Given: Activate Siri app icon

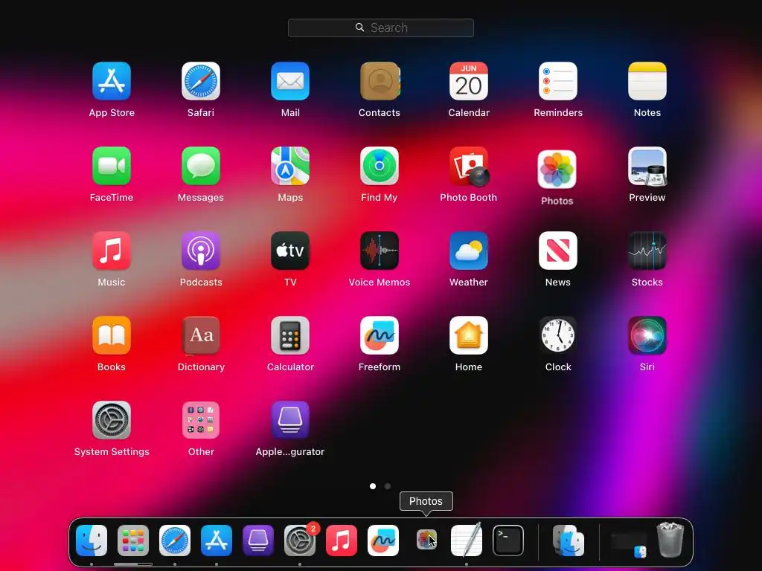Looking at the screenshot, I should coord(647,335).
